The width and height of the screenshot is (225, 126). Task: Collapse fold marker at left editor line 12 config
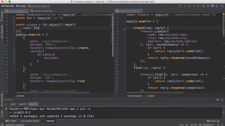coord(15,51)
